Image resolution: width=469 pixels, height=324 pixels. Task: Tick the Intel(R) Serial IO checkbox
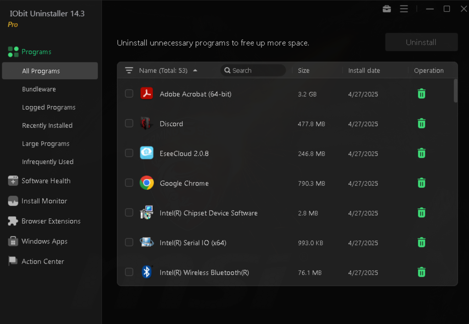tap(129, 242)
